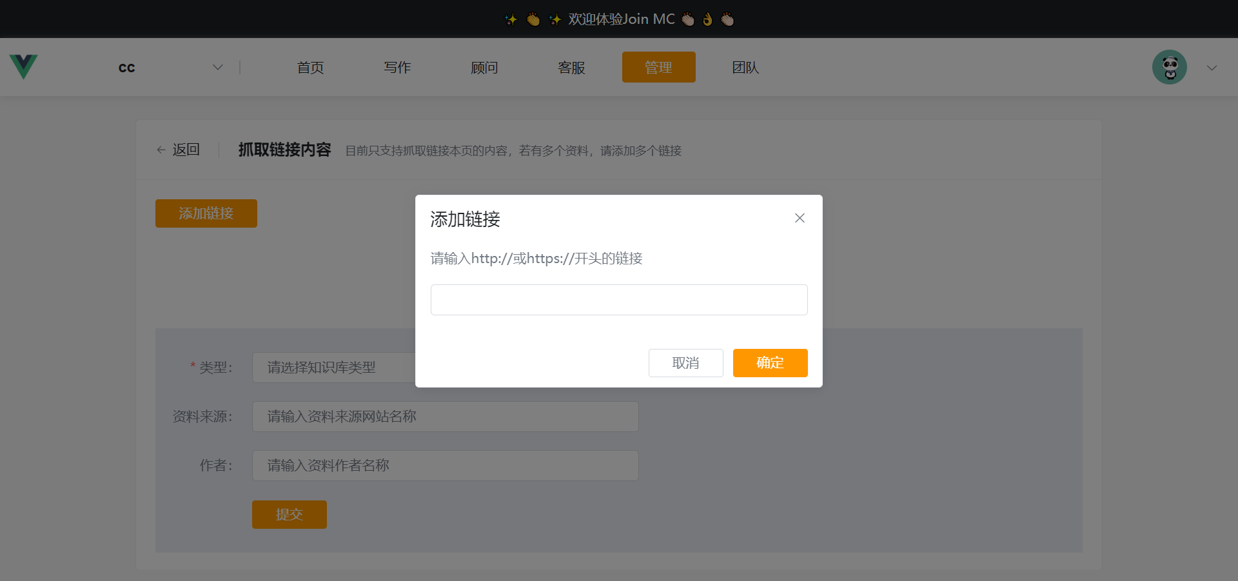The width and height of the screenshot is (1238, 581).
Task: Expand the cc workspace dropdown
Action: click(217, 67)
